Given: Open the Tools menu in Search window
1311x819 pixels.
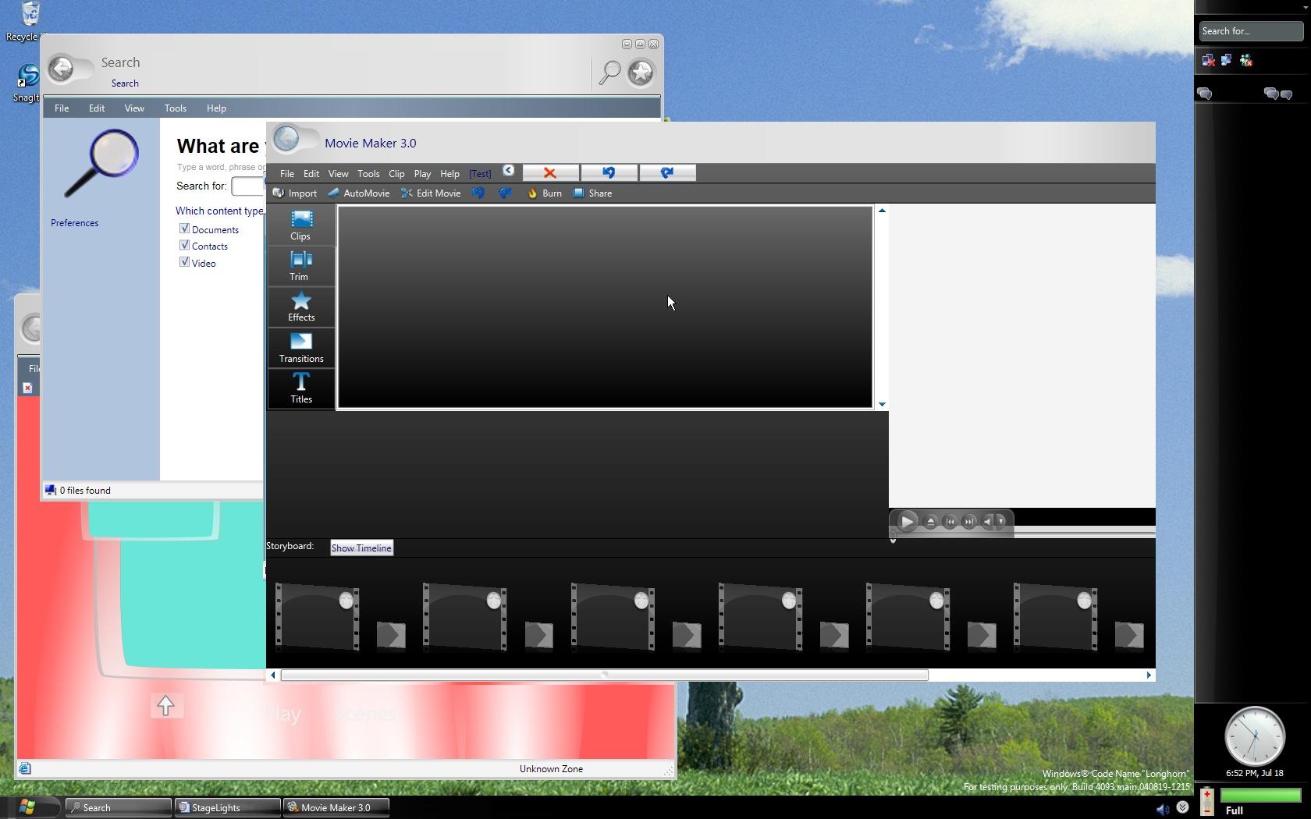Looking at the screenshot, I should [175, 108].
